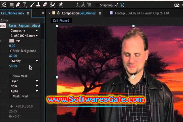The height and width of the screenshot is (122, 183).
Task: Click the 82.00 value field
Action: pos(13,56)
